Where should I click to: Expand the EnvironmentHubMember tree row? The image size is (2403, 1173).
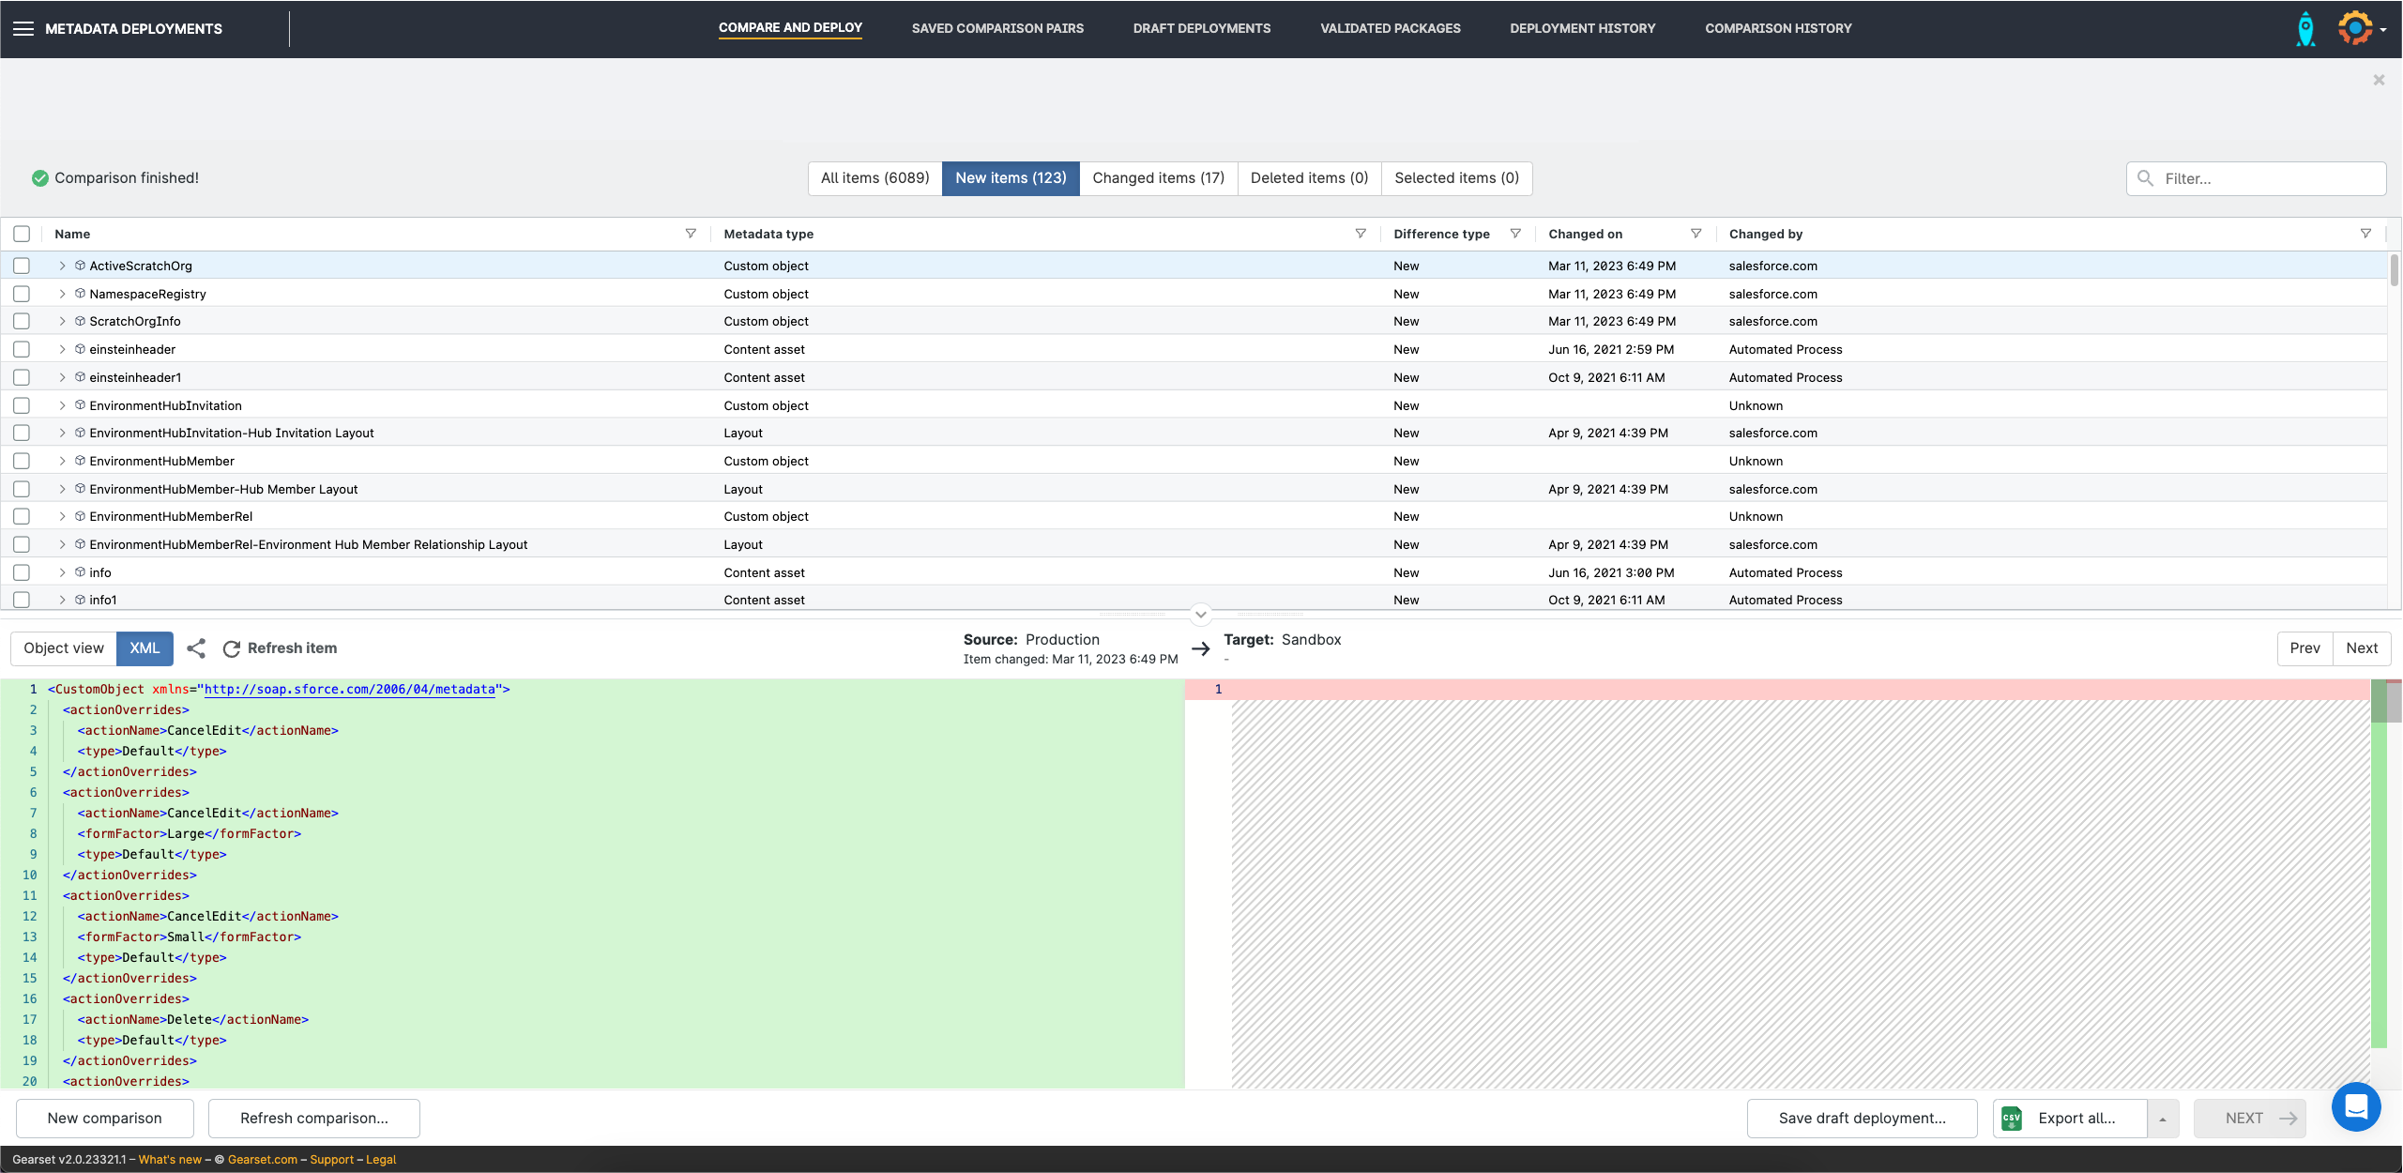point(62,461)
